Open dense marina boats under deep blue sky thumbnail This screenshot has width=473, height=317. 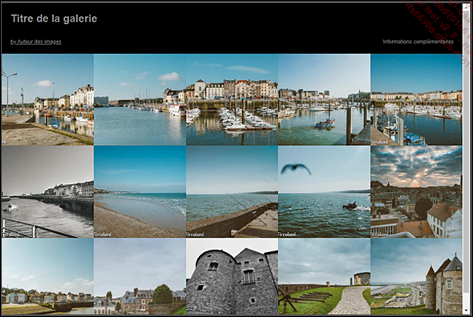(x=416, y=100)
